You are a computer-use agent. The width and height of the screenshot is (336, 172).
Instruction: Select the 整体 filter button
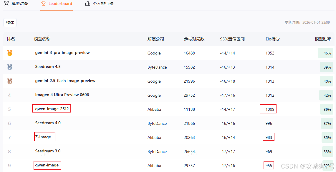coord(10,23)
